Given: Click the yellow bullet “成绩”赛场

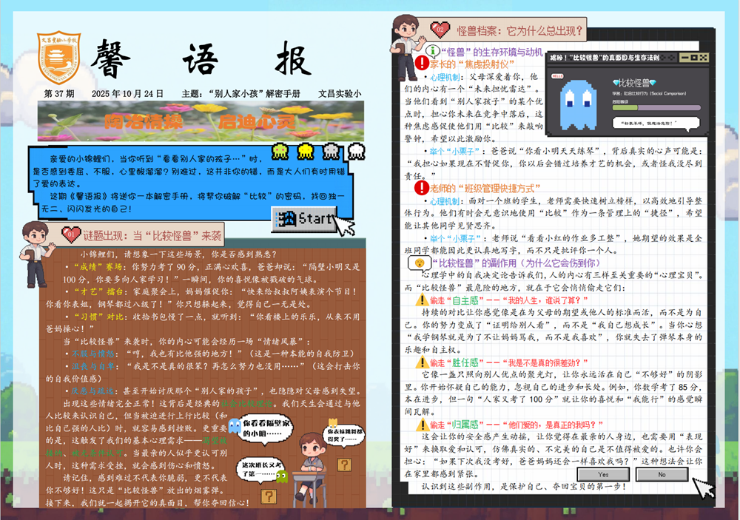Looking at the screenshot, I should tap(98, 267).
